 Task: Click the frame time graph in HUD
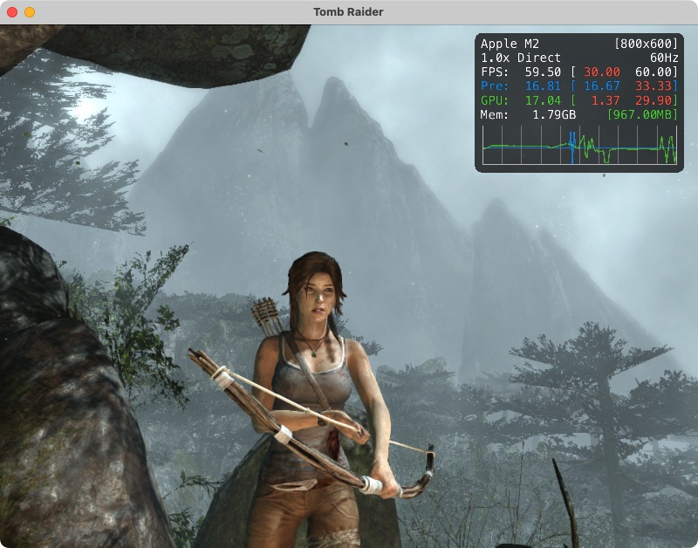click(579, 145)
